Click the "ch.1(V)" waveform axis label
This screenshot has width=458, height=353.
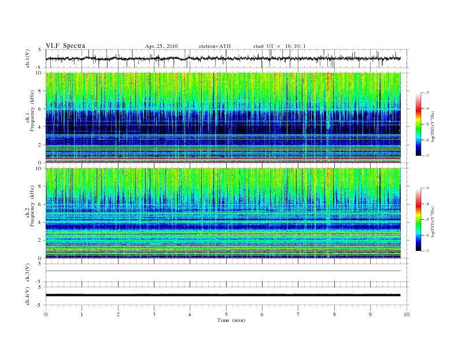[28, 59]
